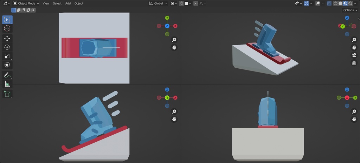Screen dimensions: 360x163
Task: Open the Add menu
Action: 68,4
